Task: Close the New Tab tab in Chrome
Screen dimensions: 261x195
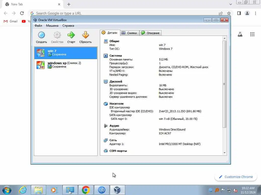Action: (59, 4)
